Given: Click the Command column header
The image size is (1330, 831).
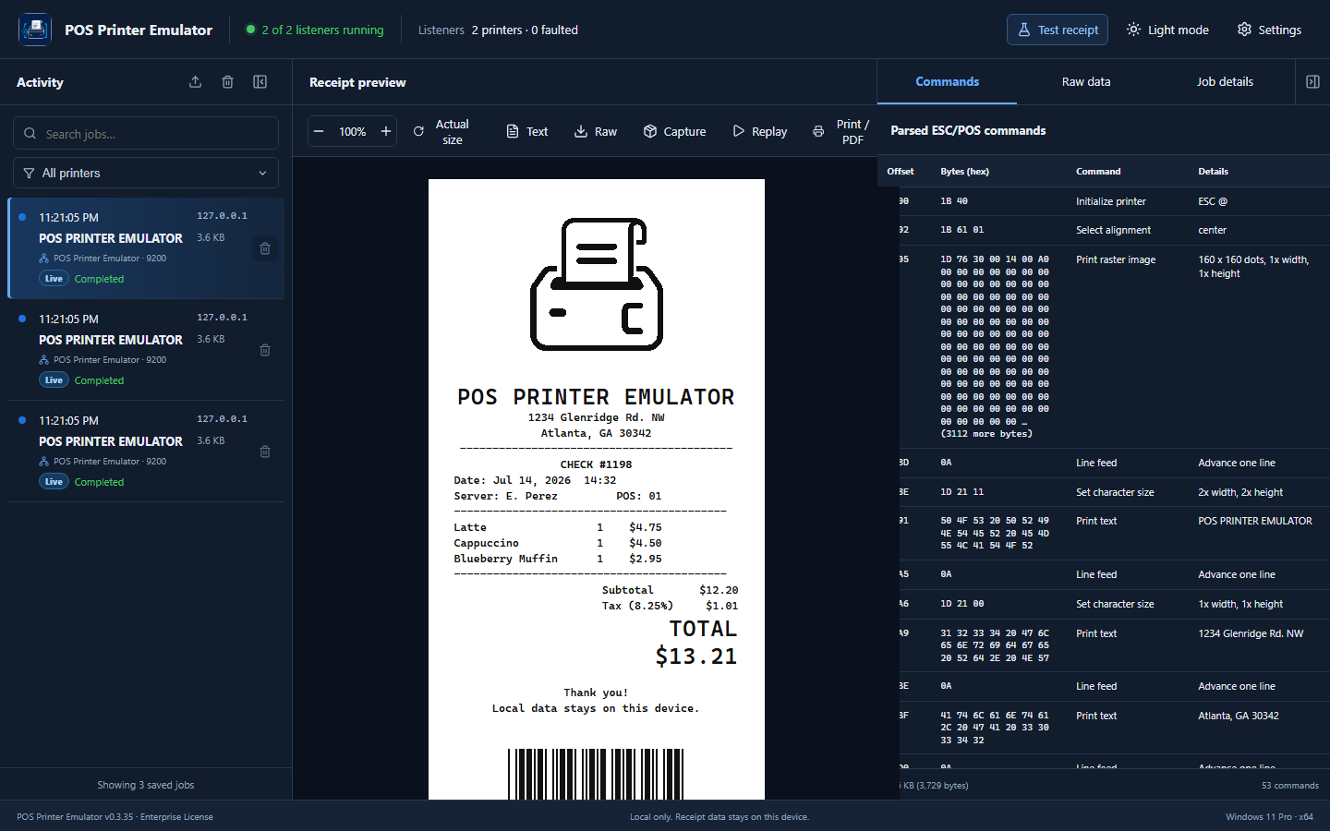Looking at the screenshot, I should [1098, 172].
